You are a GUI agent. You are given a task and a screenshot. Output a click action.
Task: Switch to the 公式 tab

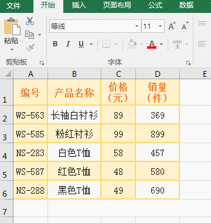pyautogui.click(x=155, y=5)
